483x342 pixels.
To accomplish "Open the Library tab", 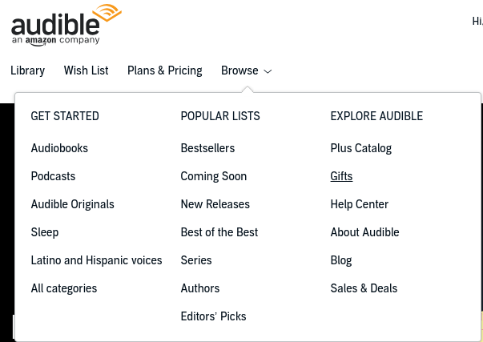I will pos(28,70).
